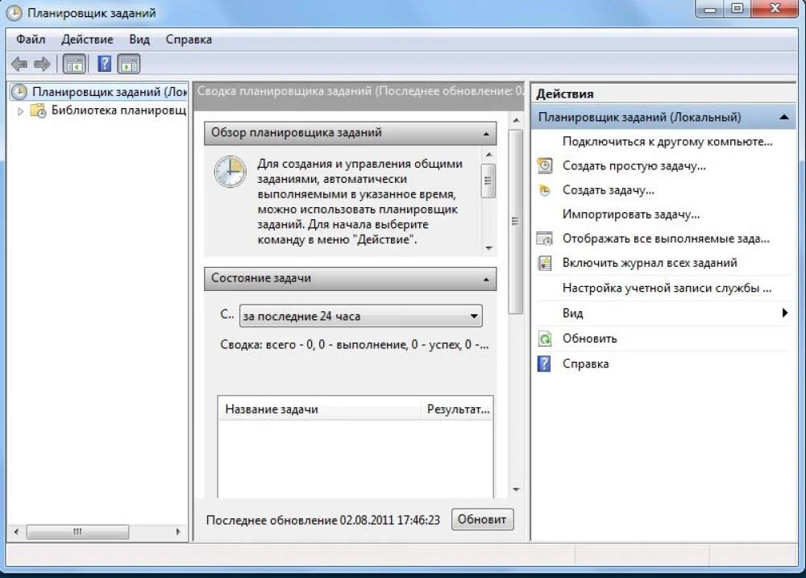The image size is (806, 578).
Task: Click the Включить журнал всех заданий icon
Action: coord(544,263)
